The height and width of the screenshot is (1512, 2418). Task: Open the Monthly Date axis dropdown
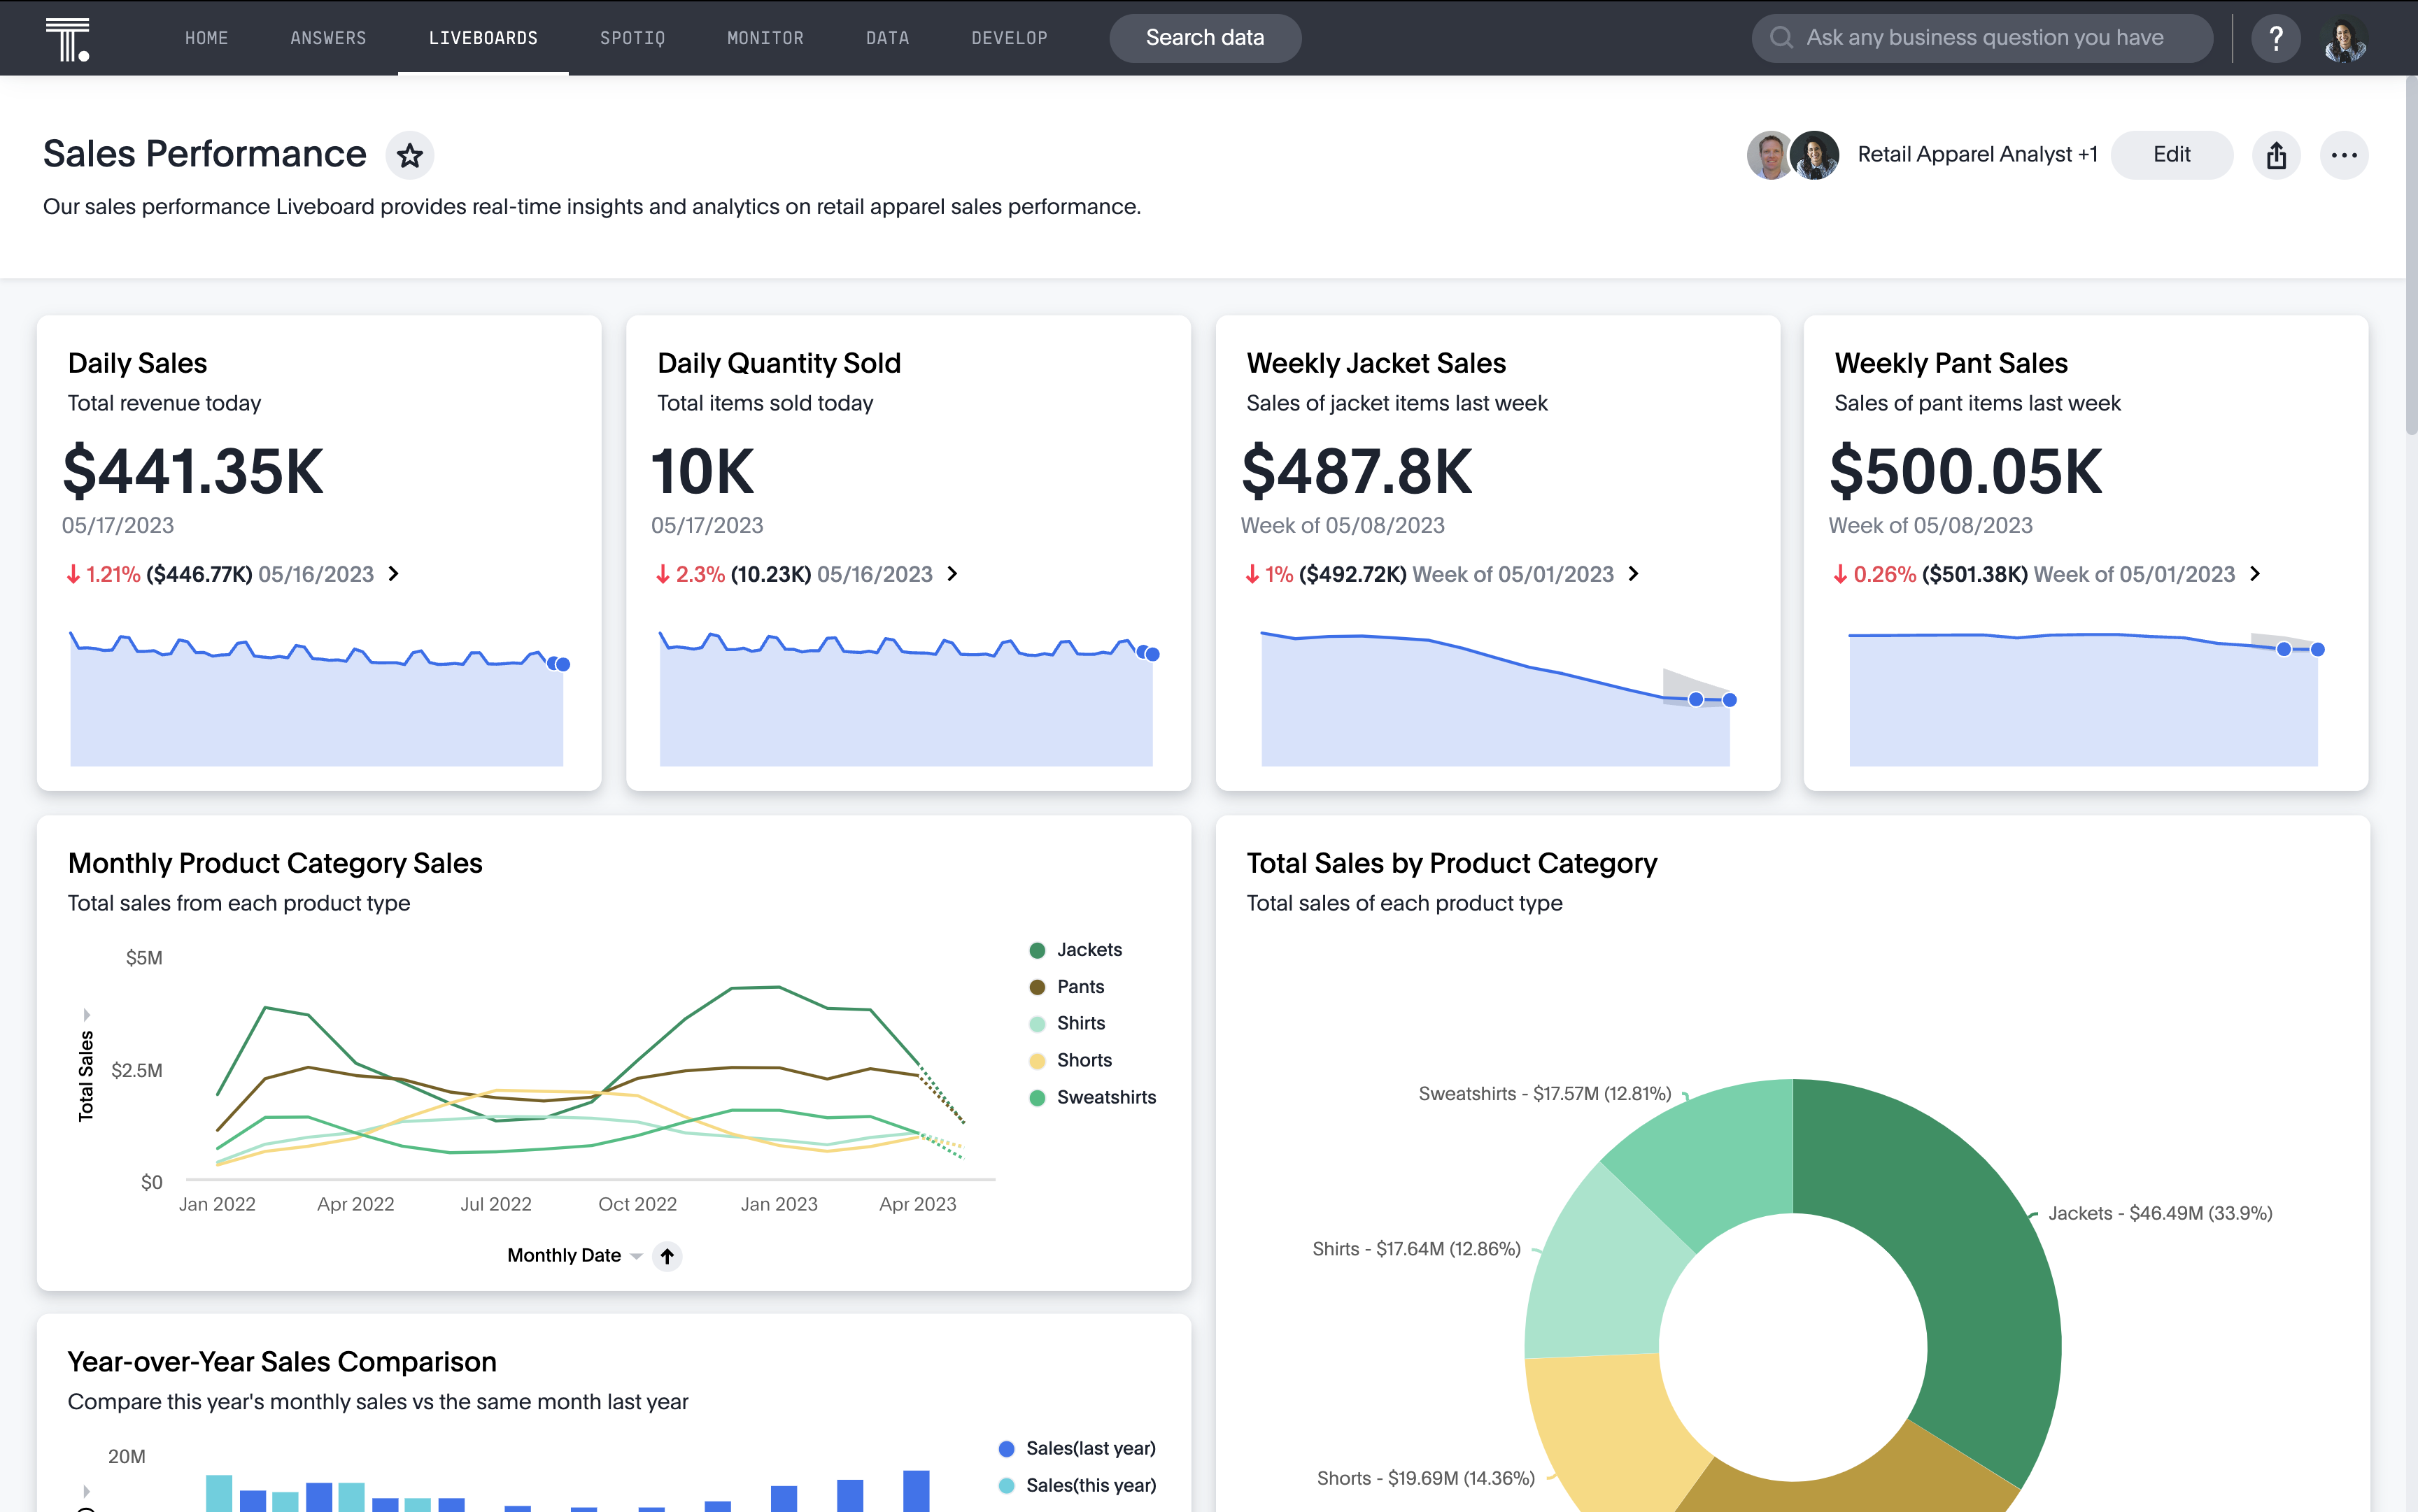(636, 1256)
